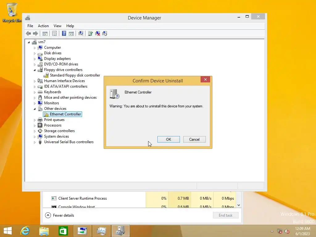Click the muted volume tray icon
Viewport: 316px width, 237px height.
coord(287,231)
